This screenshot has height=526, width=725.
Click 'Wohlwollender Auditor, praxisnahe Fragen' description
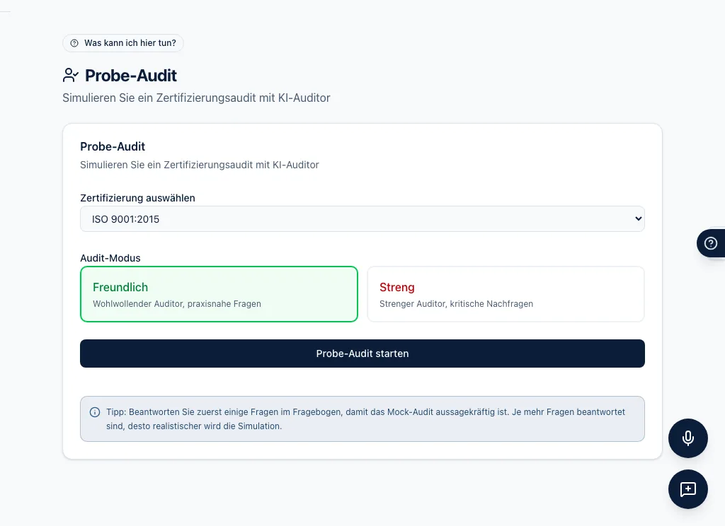pos(176,304)
